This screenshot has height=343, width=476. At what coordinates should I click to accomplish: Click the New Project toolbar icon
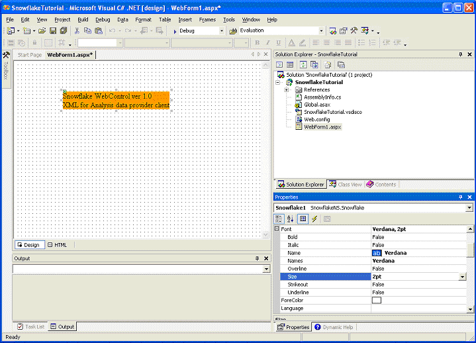click(11, 30)
